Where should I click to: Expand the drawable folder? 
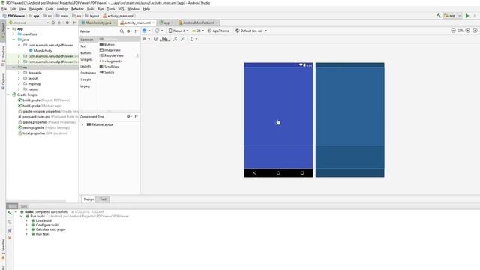coord(19,73)
